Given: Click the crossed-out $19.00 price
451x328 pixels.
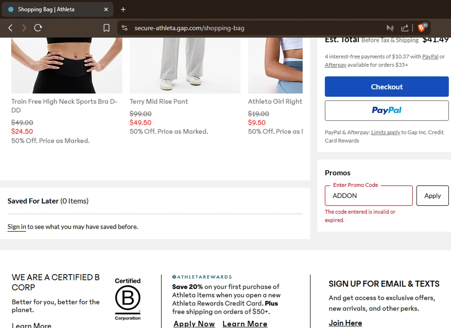Looking at the screenshot, I should pyautogui.click(x=259, y=114).
